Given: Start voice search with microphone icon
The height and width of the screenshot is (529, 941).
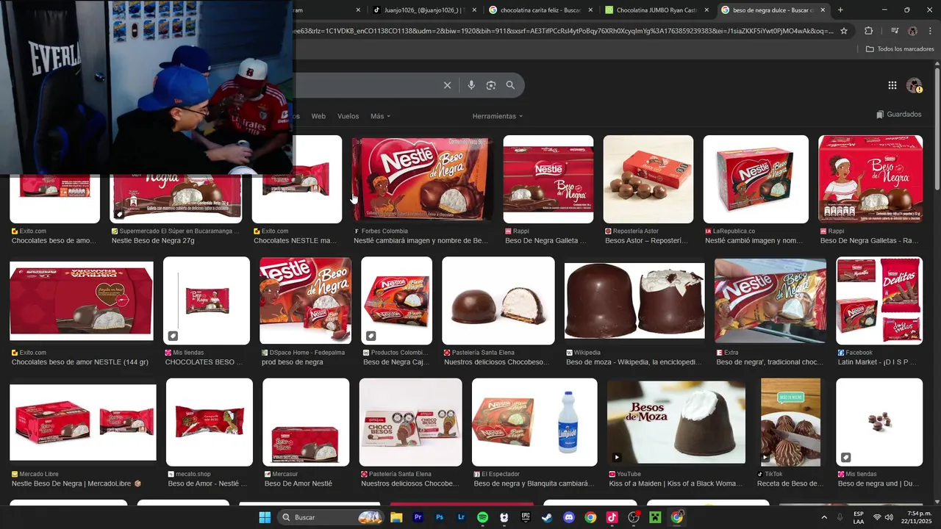Looking at the screenshot, I should pos(471,85).
